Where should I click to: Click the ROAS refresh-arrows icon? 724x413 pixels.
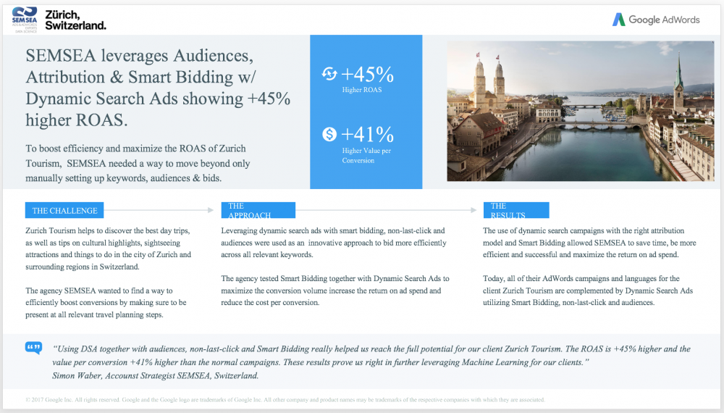pos(329,74)
